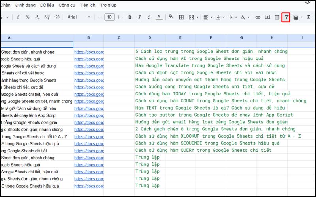Open the cell borders tool
The width and height of the screenshot is (316, 197).
click(x=182, y=17)
